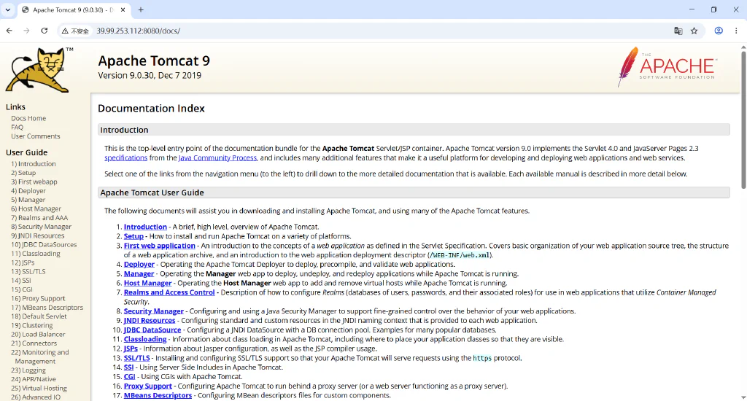Click the browser back arrow
This screenshot has width=747, height=401.
coord(9,31)
